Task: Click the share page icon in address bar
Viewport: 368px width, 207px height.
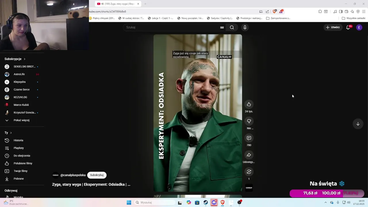Action: (x=267, y=11)
